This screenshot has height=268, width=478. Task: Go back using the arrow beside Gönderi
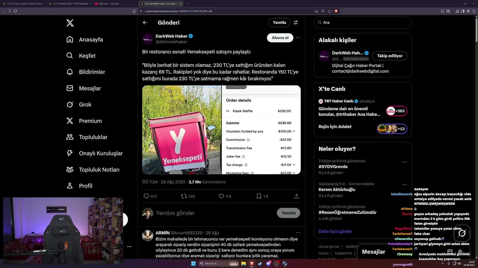coord(145,22)
